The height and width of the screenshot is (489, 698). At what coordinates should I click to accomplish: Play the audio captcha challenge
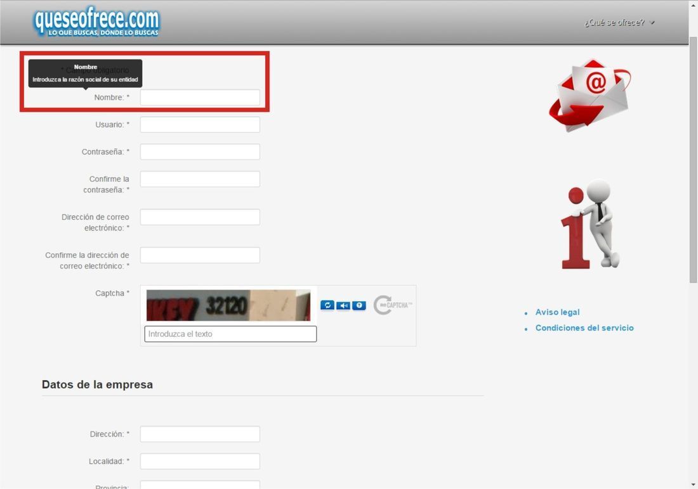tap(343, 305)
